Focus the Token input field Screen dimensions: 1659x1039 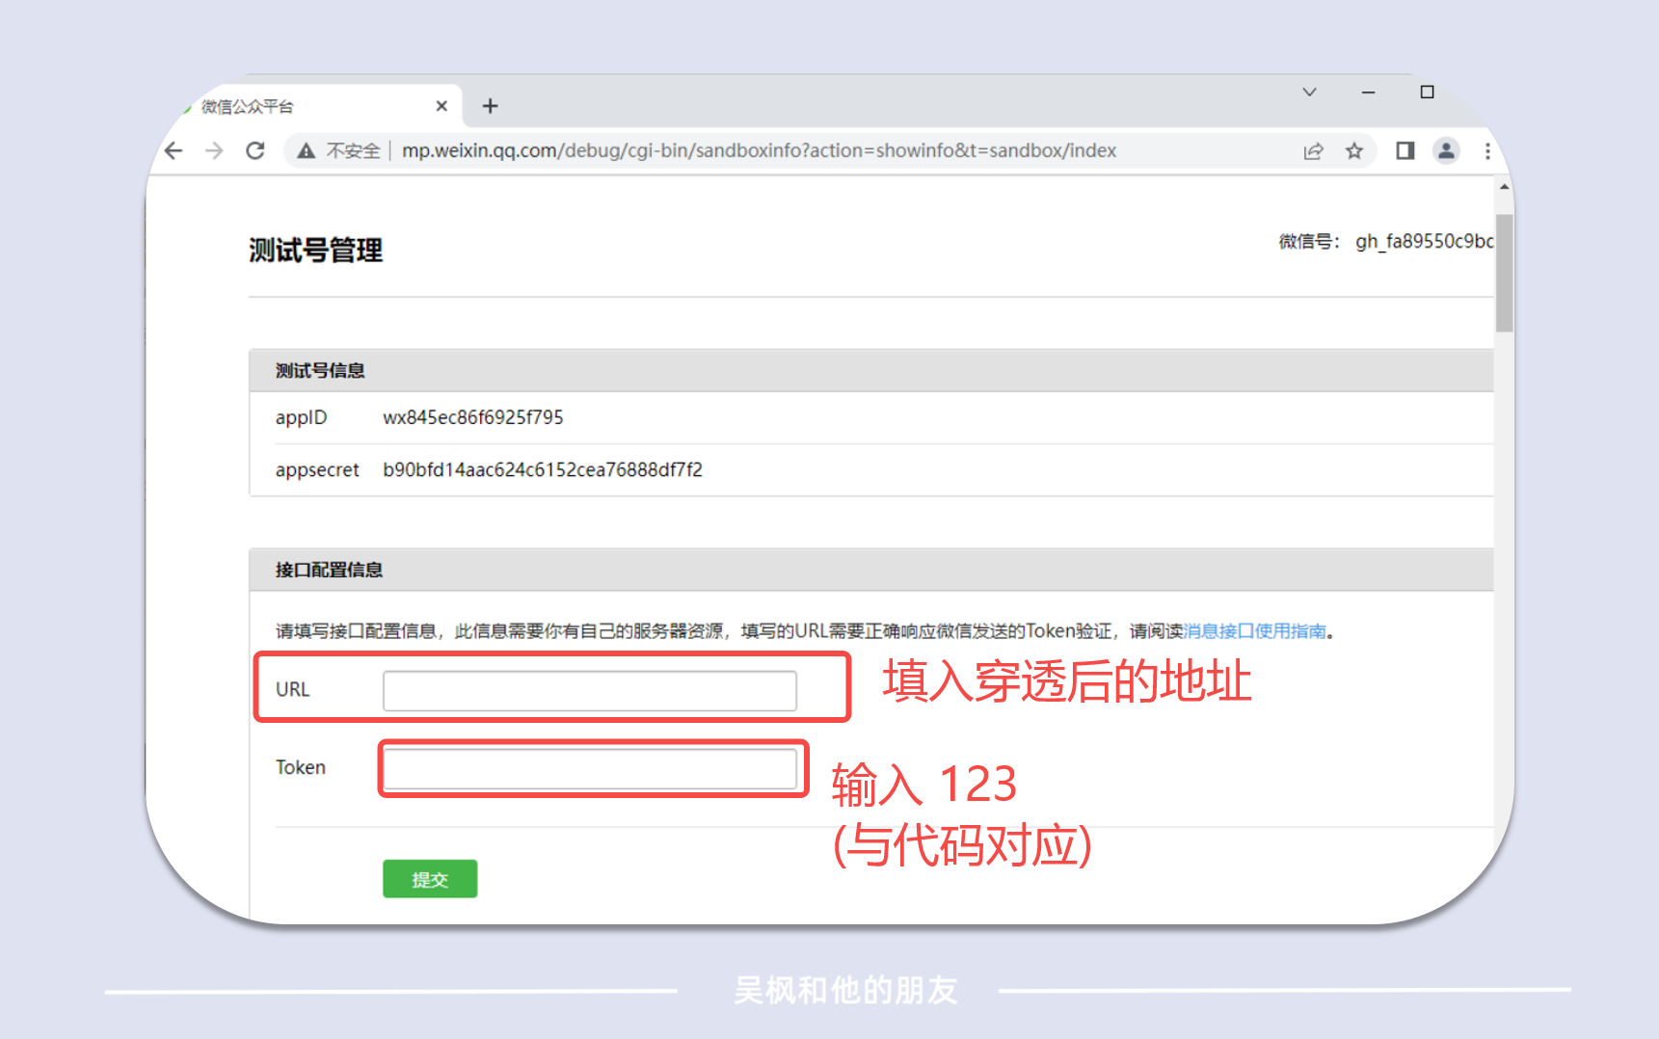point(590,768)
